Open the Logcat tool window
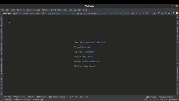This screenshot has width=179, height=101. (x=84, y=97)
